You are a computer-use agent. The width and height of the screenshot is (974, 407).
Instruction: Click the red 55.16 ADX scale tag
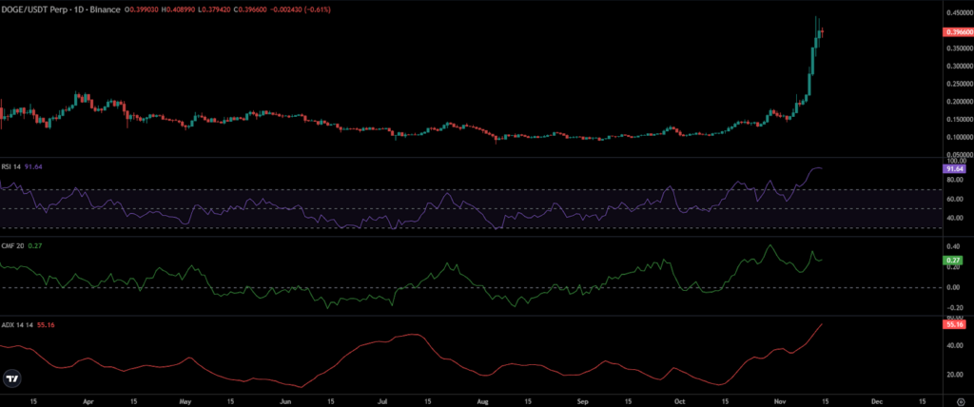point(953,324)
